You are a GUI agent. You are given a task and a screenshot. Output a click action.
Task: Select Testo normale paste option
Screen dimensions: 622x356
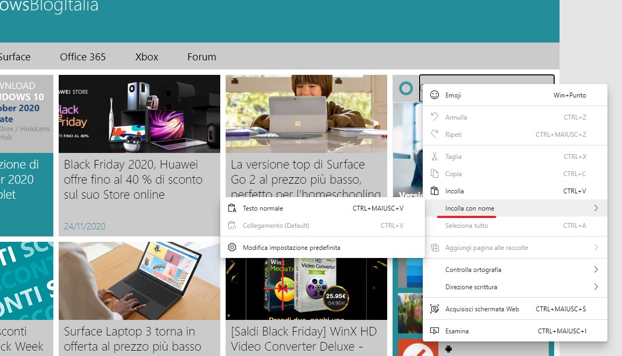click(x=323, y=208)
